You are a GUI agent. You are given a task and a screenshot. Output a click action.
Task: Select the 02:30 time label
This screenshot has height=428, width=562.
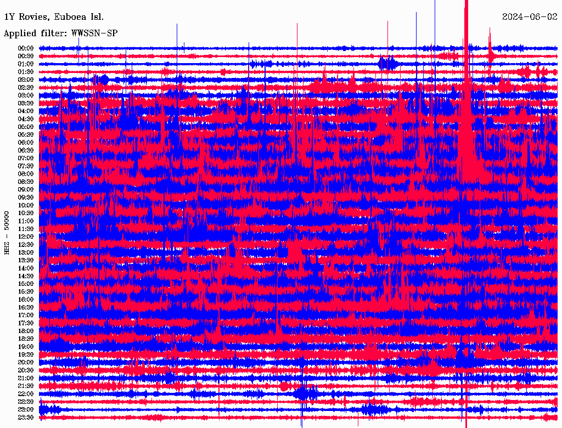pyautogui.click(x=26, y=87)
